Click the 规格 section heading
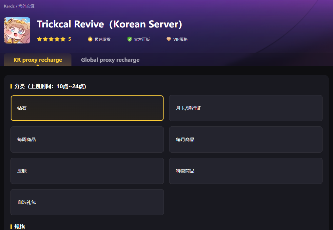Screen dimensions: 333x230 tap(20, 227)
